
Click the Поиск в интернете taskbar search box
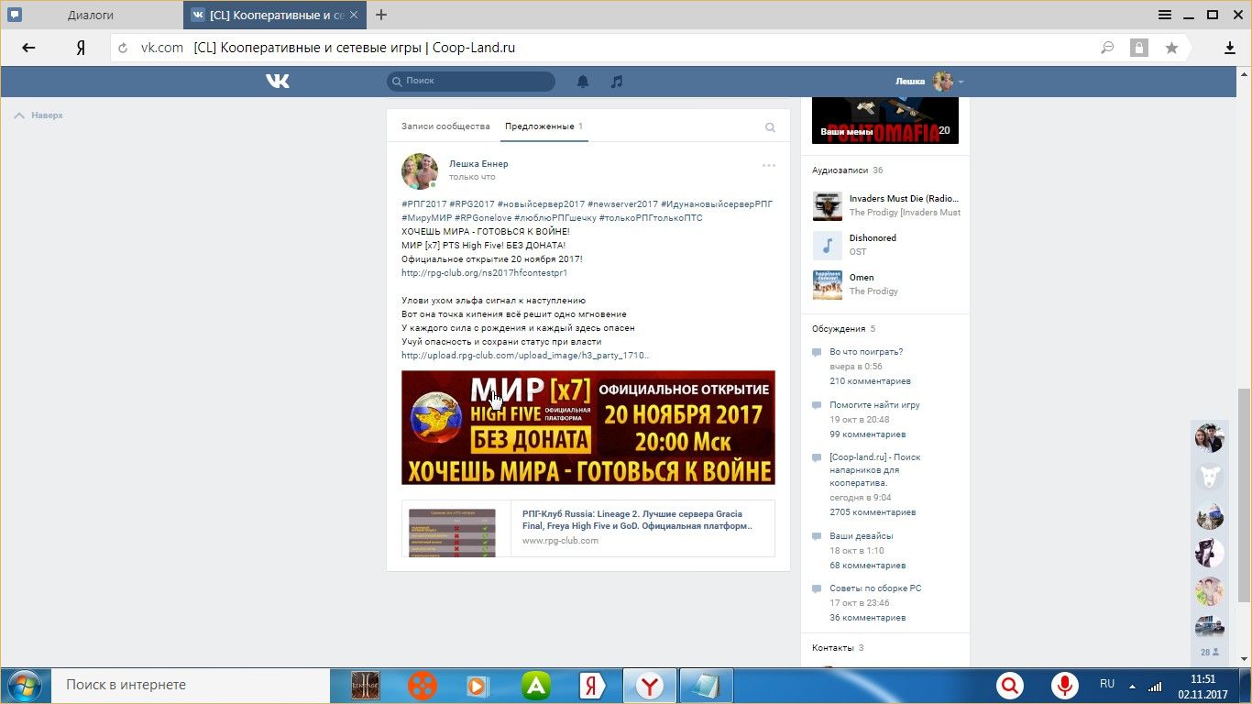(x=192, y=685)
